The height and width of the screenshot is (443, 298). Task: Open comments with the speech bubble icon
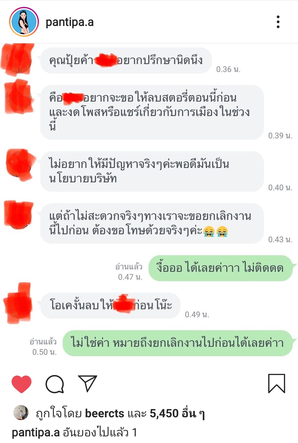55,384
